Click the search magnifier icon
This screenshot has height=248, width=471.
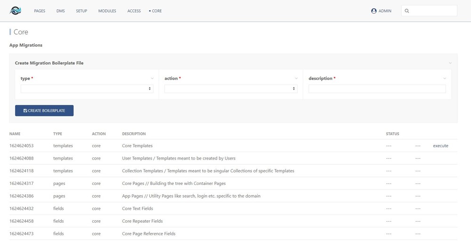[x=407, y=11]
